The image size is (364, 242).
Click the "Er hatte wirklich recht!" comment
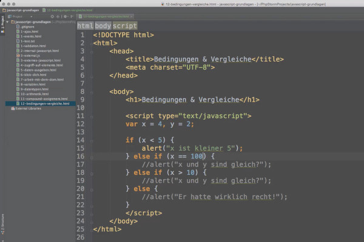pyautogui.click(x=215, y=197)
